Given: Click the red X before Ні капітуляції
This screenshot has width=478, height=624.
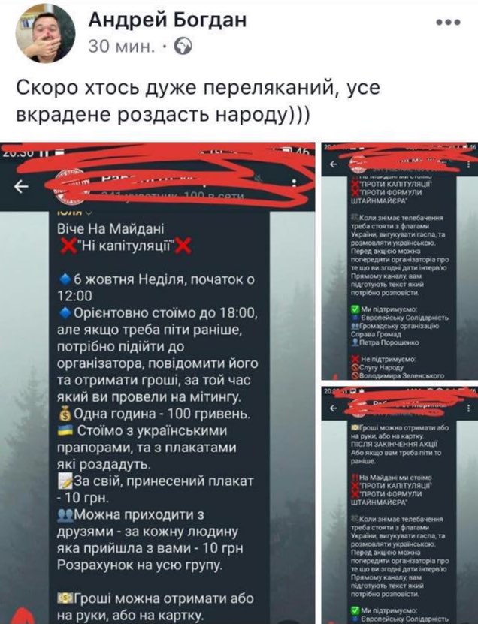Looking at the screenshot, I should [x=69, y=246].
